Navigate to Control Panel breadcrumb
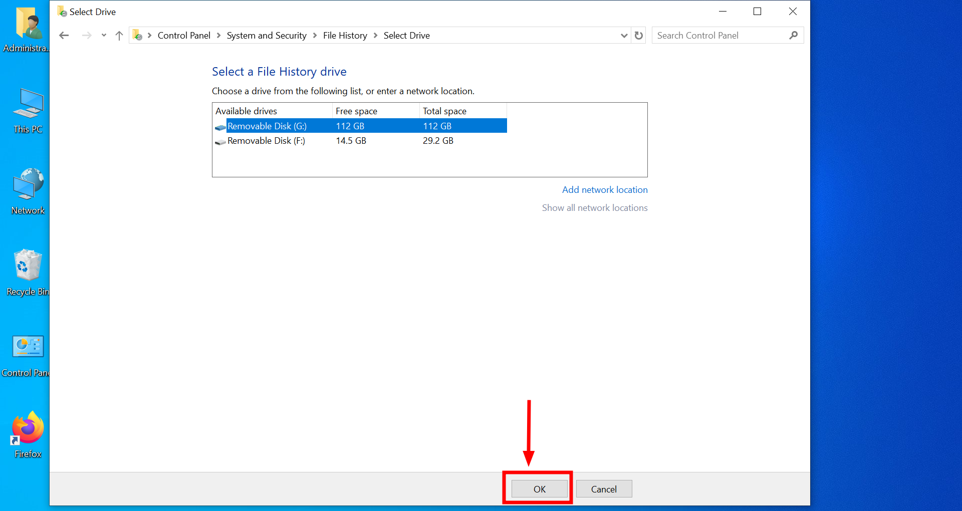 [x=184, y=35]
